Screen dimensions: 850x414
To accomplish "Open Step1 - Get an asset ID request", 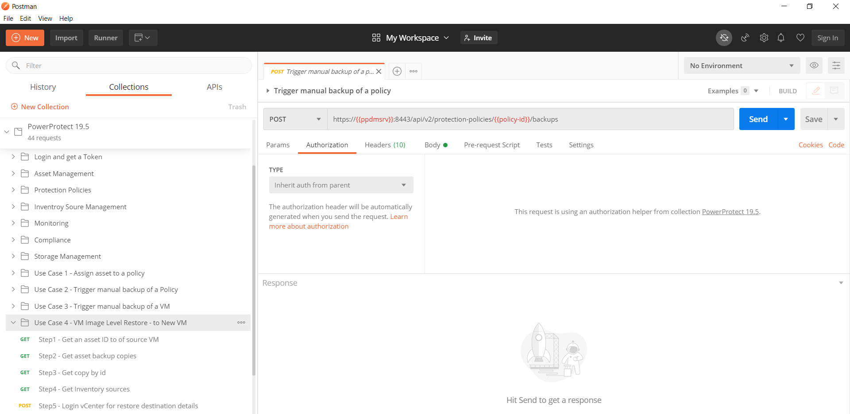I will (x=98, y=339).
